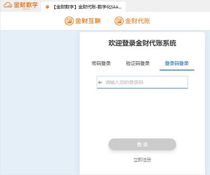Viewport: 210px width, 175px height.
Task: Click the 金财数字 cloud logo
Action: [21, 5]
